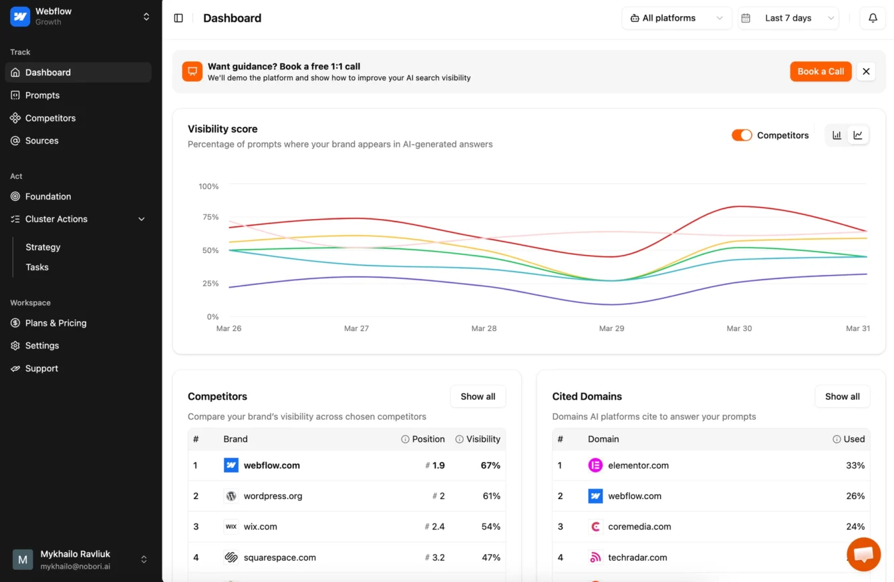Open the Last 7 days date dropdown
The width and height of the screenshot is (894, 582).
(788, 18)
